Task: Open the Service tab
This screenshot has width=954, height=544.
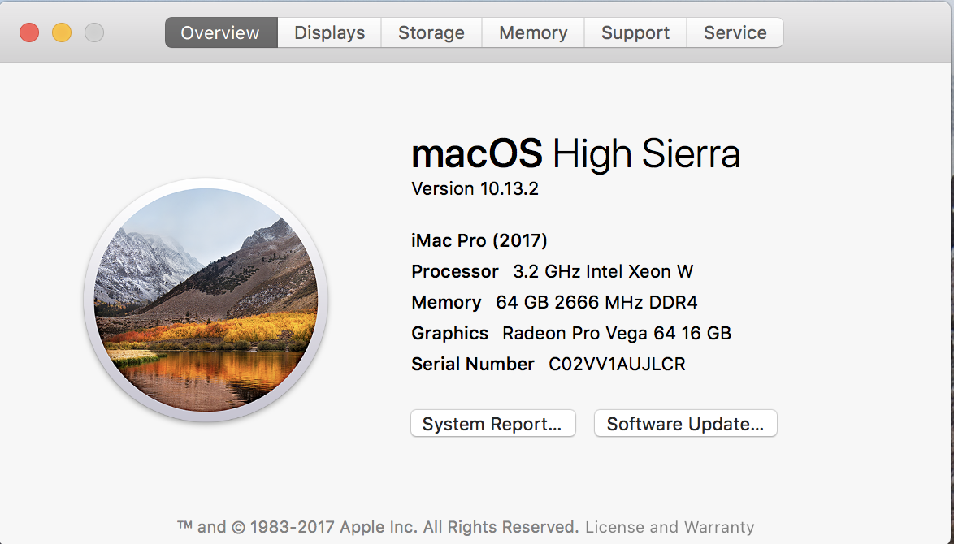Action: click(x=735, y=33)
